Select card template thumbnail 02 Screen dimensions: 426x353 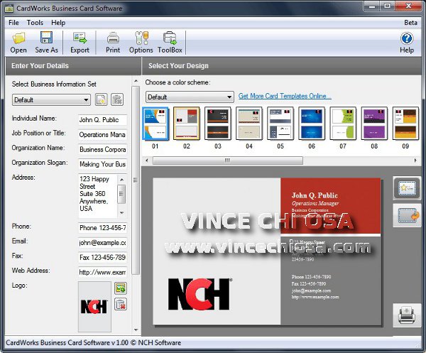tap(186, 124)
